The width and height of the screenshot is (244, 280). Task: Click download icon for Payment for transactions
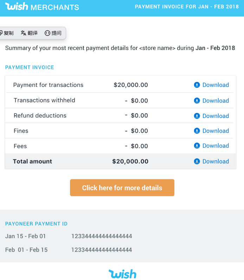197,85
